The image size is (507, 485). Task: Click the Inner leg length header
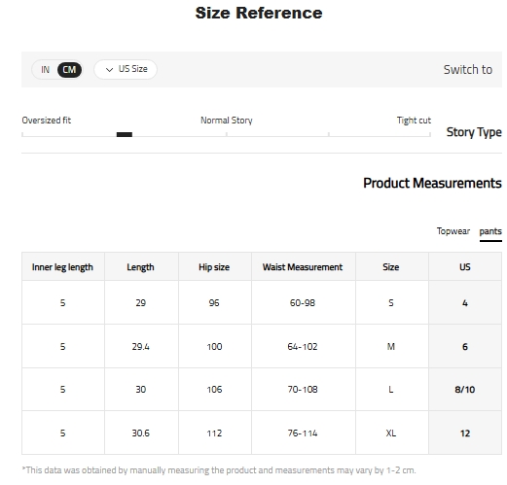point(62,266)
